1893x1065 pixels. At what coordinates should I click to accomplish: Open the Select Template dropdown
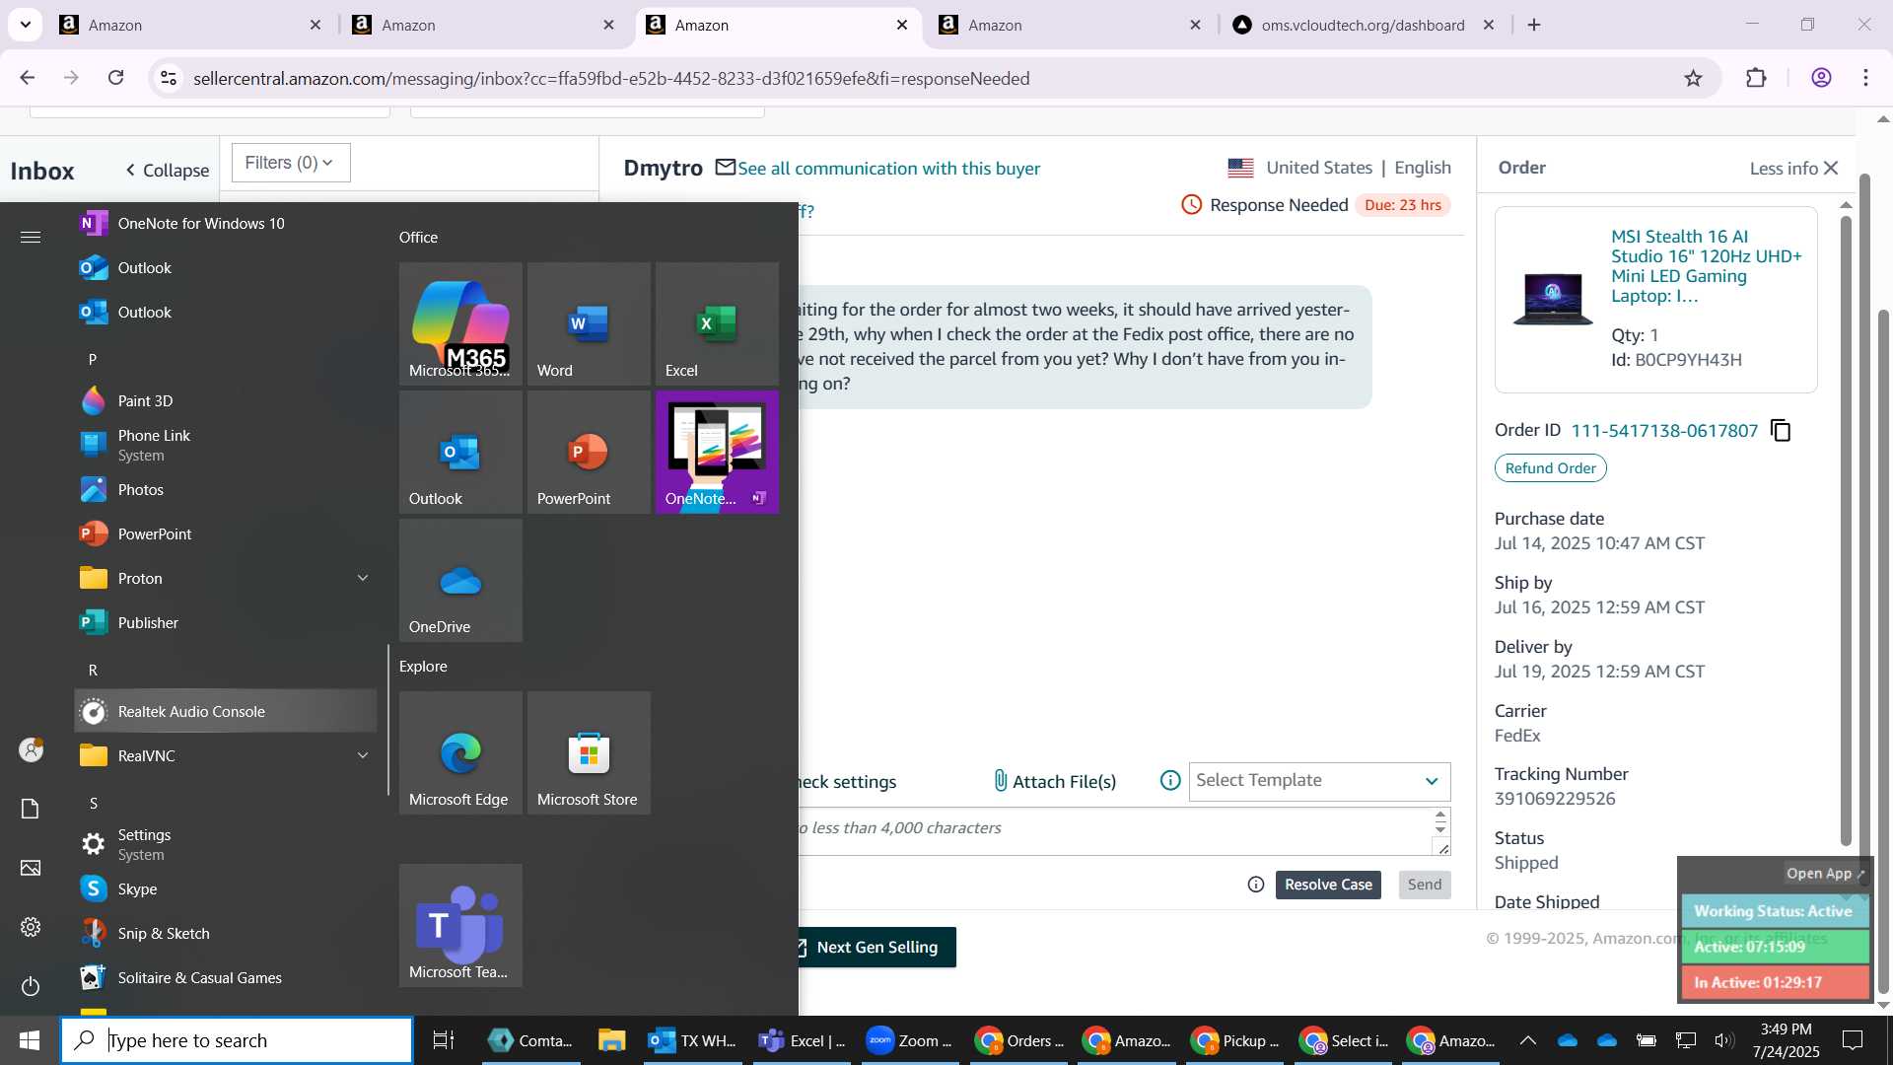pos(1319,781)
